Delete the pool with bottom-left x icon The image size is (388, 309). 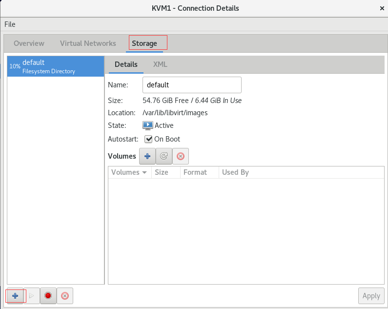click(x=65, y=296)
